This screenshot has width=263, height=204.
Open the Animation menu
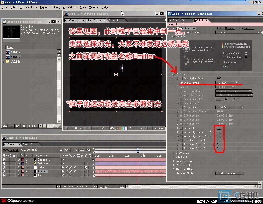click(70, 7)
